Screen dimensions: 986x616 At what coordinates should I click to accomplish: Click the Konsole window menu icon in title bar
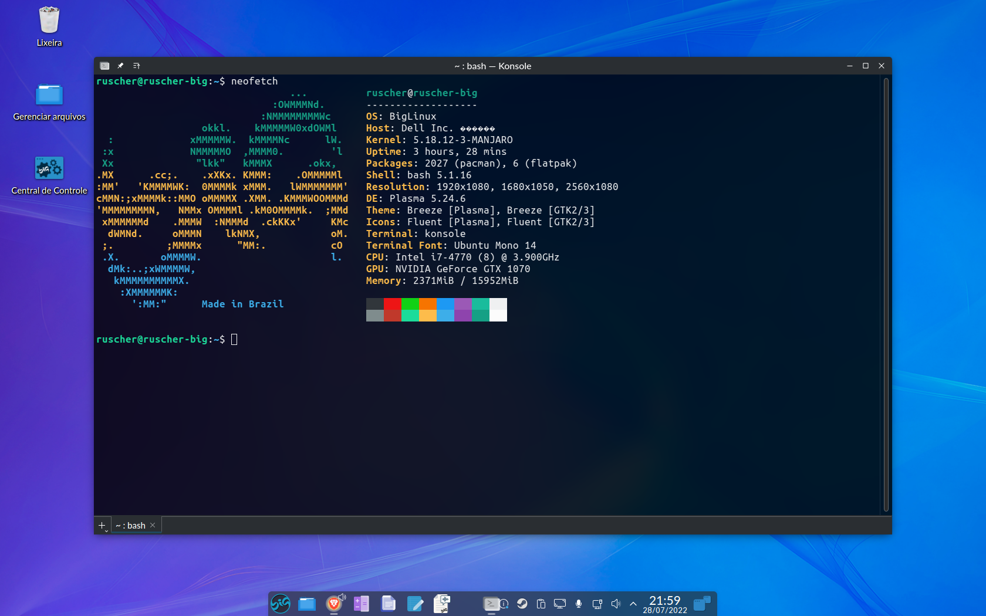coord(104,66)
